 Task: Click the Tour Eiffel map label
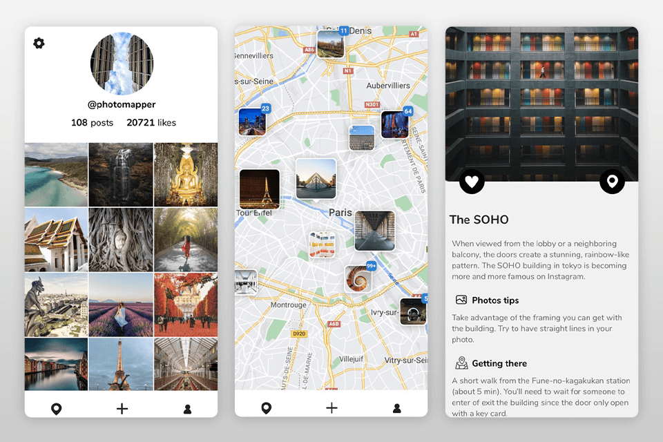click(253, 213)
